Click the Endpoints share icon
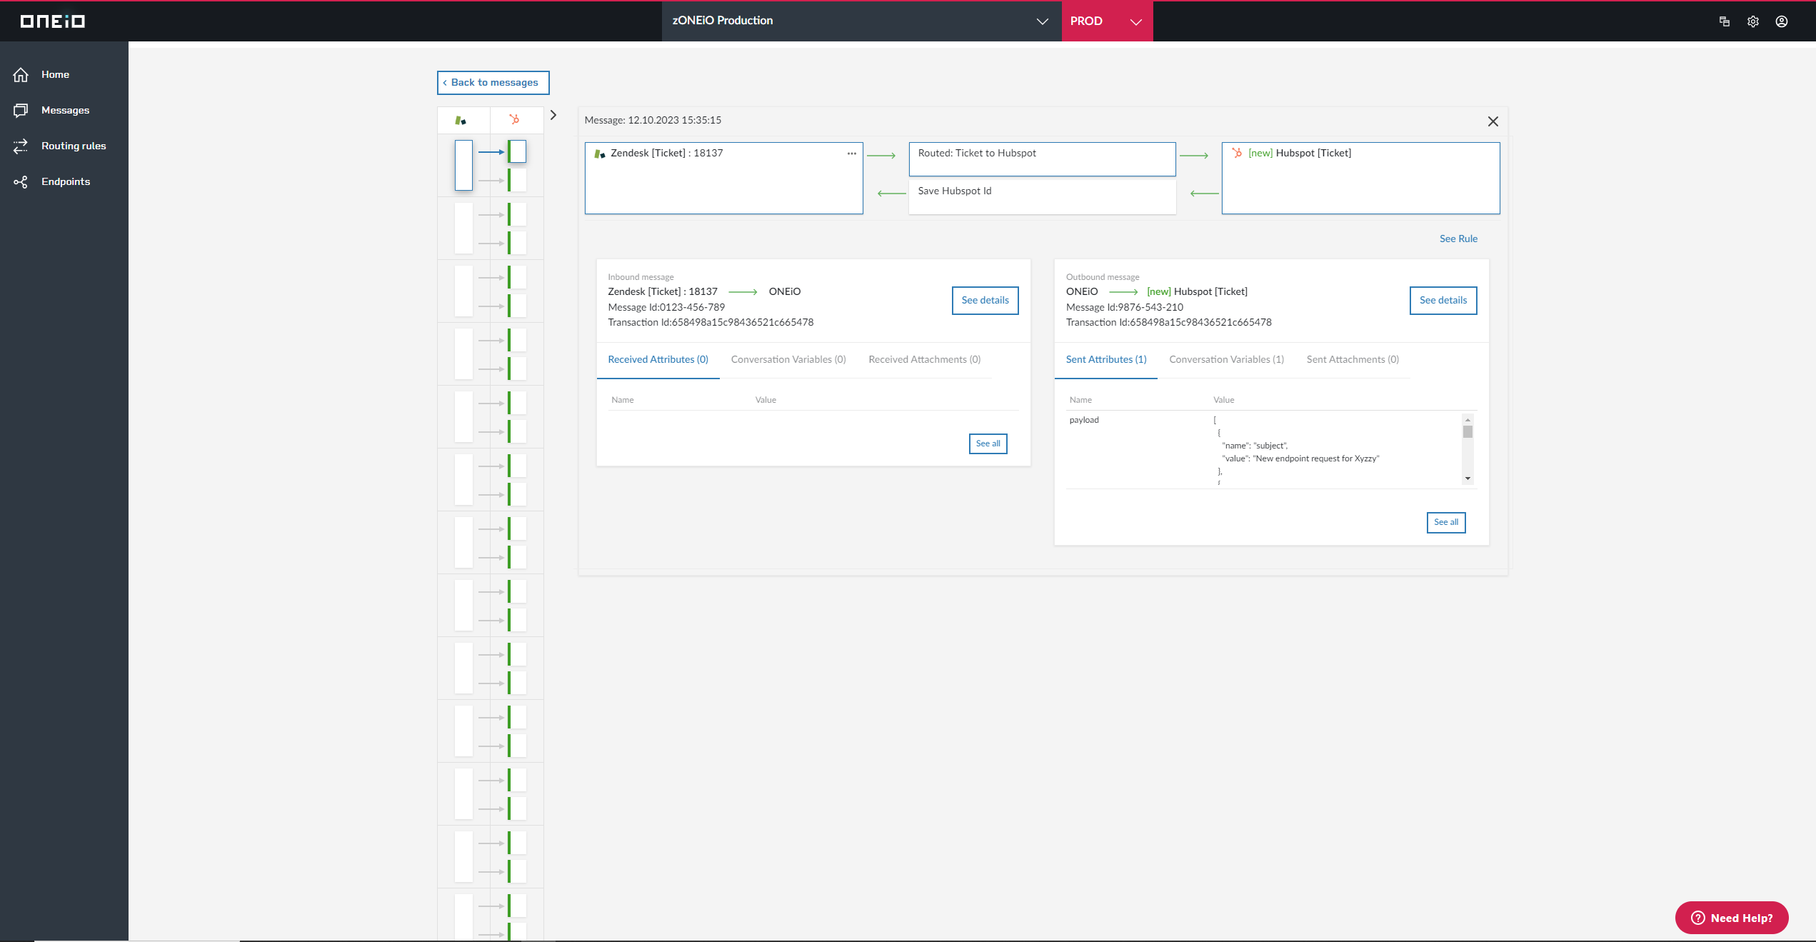The width and height of the screenshot is (1816, 942). tap(21, 181)
